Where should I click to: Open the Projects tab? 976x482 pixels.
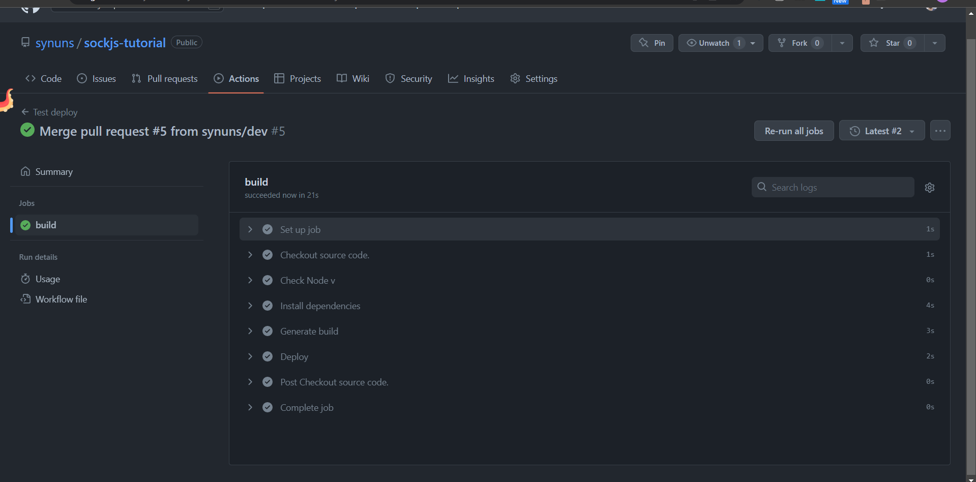[298, 78]
